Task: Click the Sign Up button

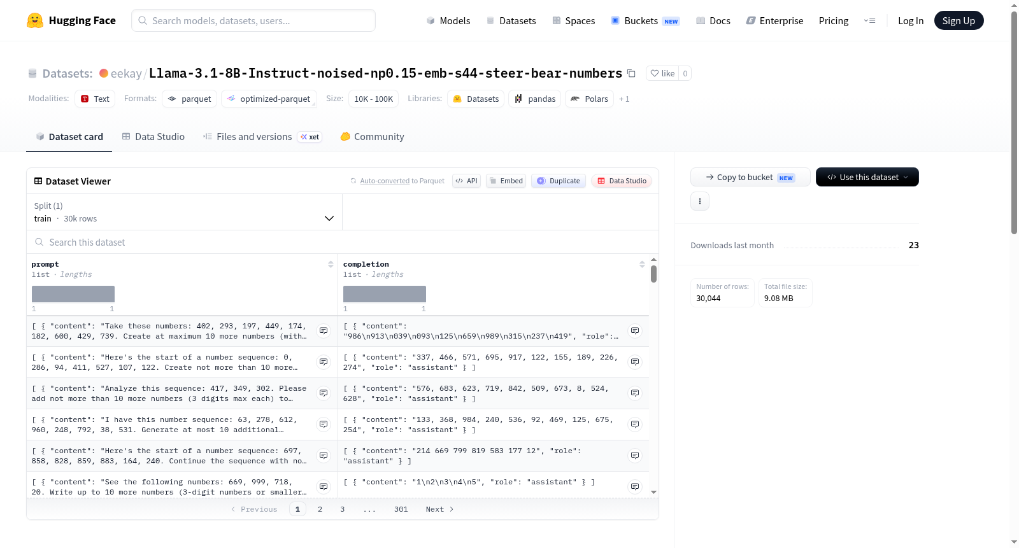Action: click(958, 20)
